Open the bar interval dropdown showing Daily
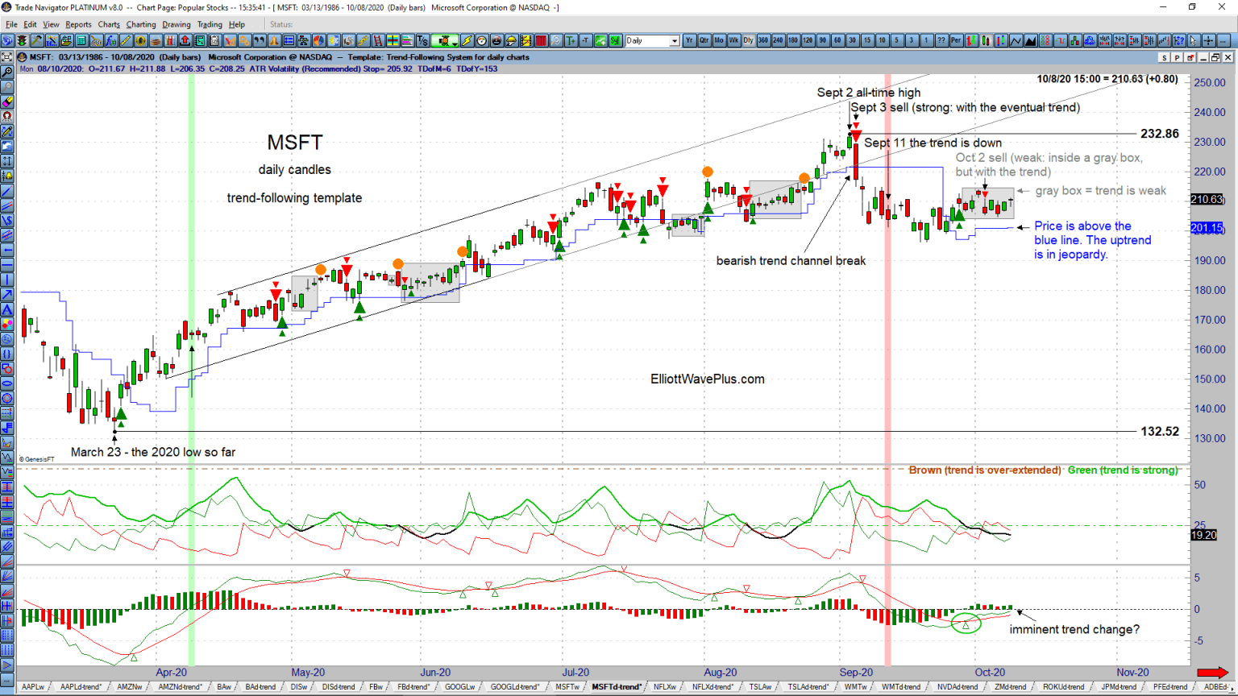Image resolution: width=1238 pixels, height=696 pixels. (x=652, y=40)
